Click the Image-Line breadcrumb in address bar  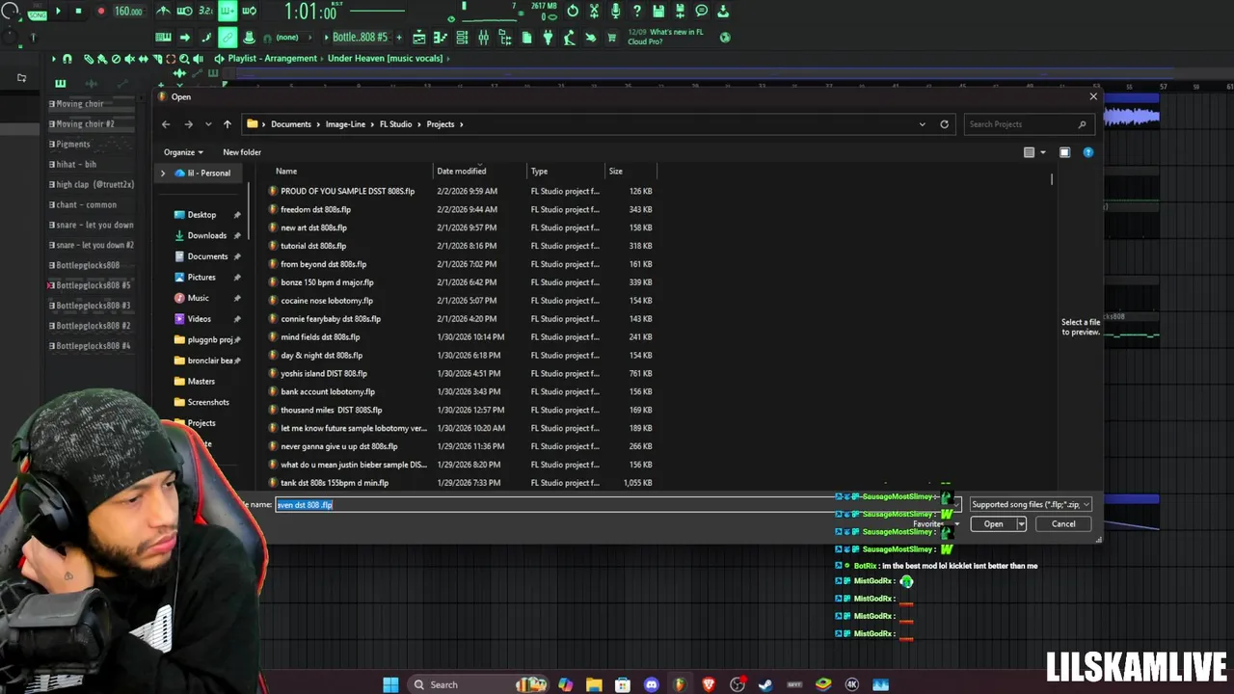coord(345,124)
